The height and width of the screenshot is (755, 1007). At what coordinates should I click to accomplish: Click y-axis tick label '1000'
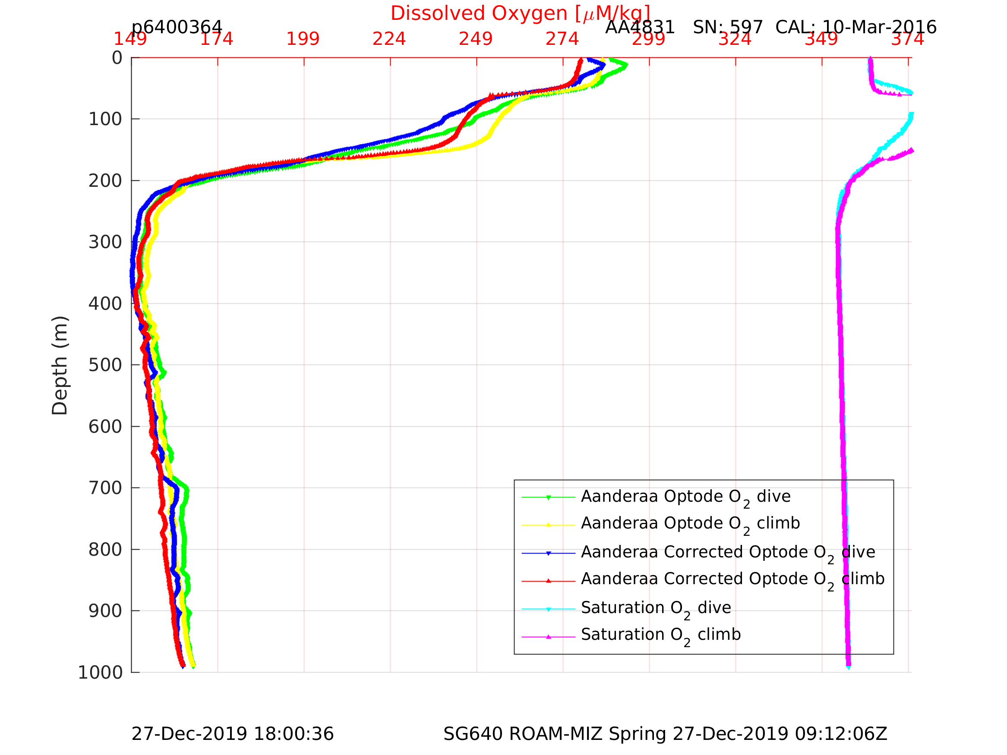point(100,673)
